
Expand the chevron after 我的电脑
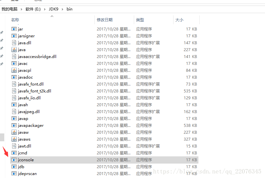coord(21,9)
